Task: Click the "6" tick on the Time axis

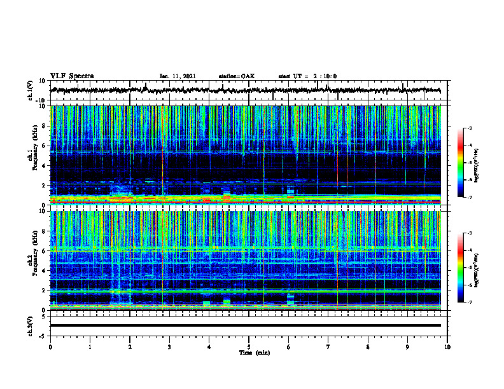Action: (x=289, y=347)
